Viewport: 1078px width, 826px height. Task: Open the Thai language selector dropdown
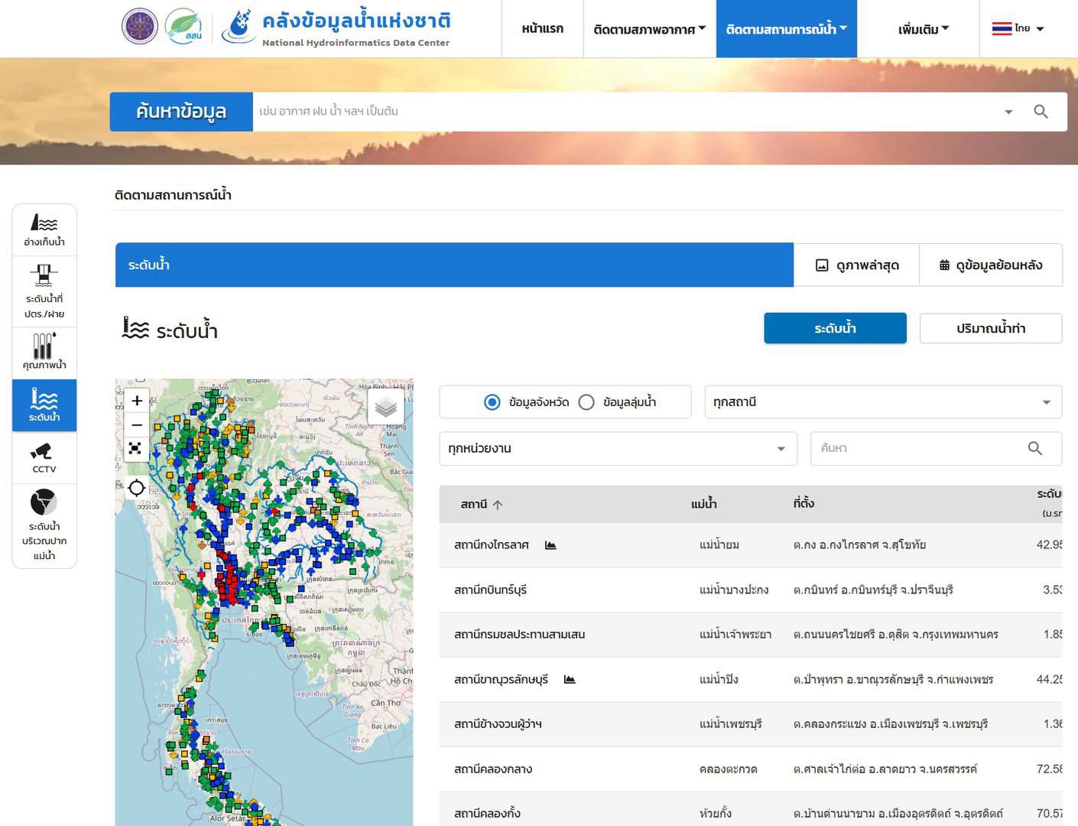[1018, 29]
